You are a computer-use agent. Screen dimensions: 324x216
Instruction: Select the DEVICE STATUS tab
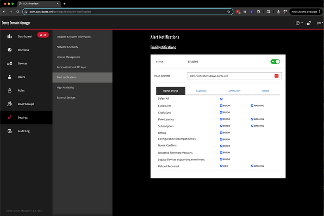coord(171,91)
